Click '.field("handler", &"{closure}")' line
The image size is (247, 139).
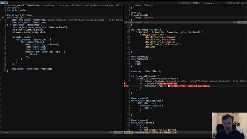[x=162, y=44]
